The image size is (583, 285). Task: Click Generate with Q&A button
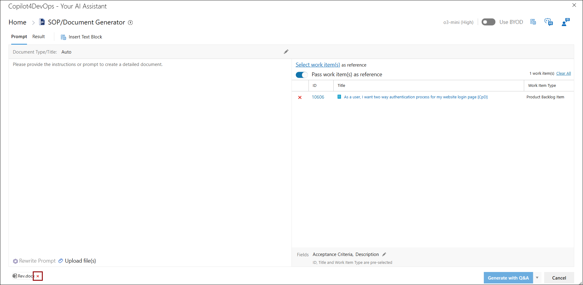[508, 278]
